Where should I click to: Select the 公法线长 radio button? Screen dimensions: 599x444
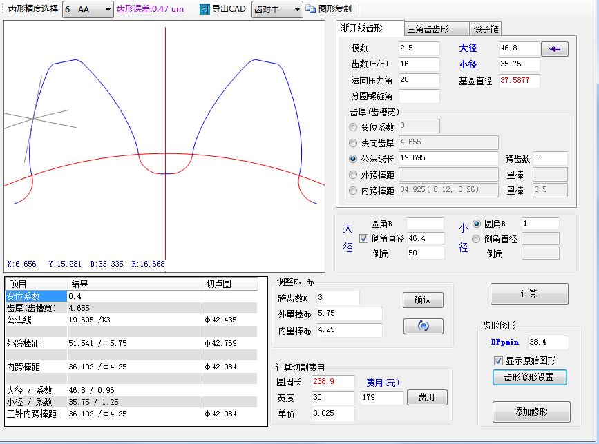(353, 159)
